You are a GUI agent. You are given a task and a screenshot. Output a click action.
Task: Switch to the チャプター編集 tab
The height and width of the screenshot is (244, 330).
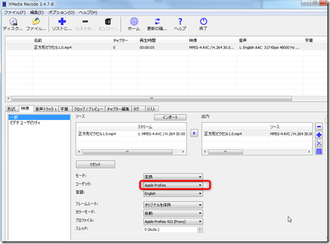click(118, 109)
